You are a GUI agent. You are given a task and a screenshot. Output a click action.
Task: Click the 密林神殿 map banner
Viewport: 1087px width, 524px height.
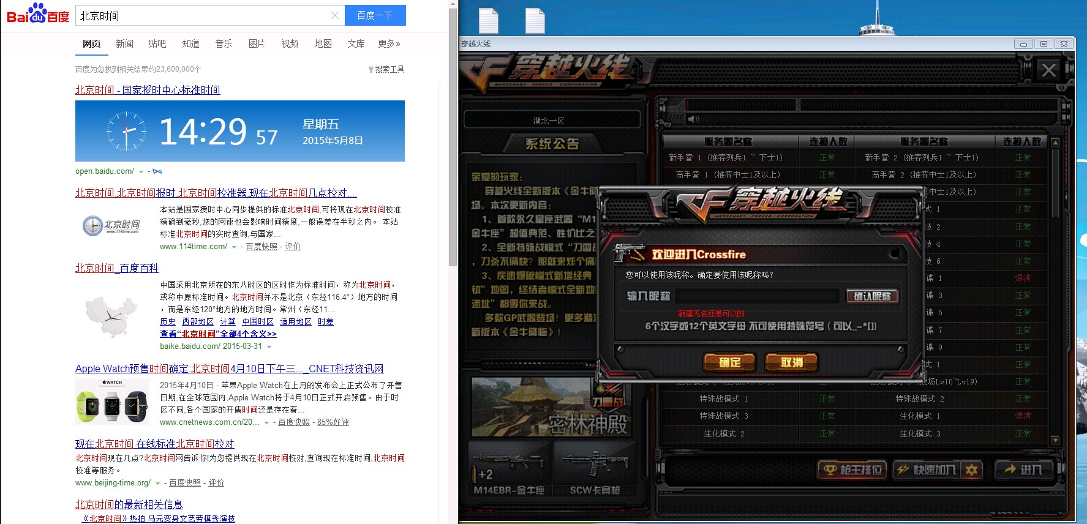(x=551, y=406)
